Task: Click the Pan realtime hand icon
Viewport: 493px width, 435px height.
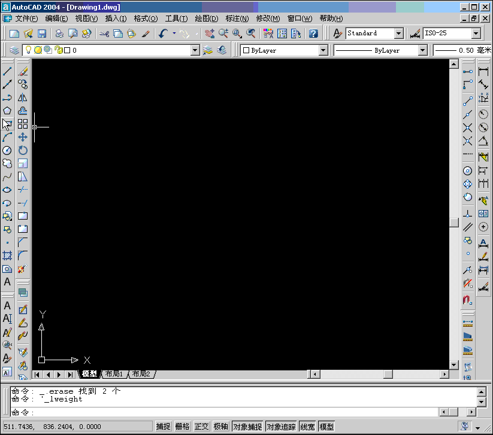Action: pyautogui.click(x=210, y=34)
